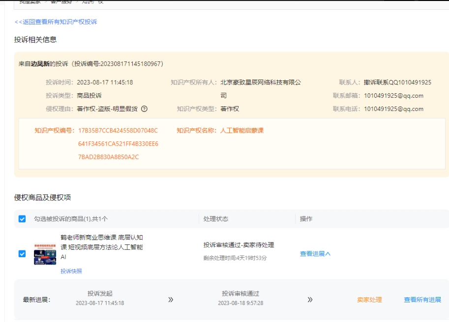Uncheck the 鹤老师新商业思维课 product checkbox
The width and height of the screenshot is (449, 322).
[x=22, y=254]
